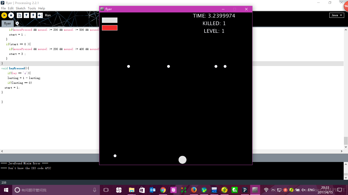Screen dimensions: 348x195
Task: Click the start = 3 ; code line
Action: point(17,54)
